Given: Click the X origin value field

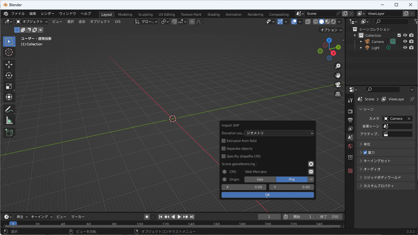Looking at the screenshot, I should [244, 187].
